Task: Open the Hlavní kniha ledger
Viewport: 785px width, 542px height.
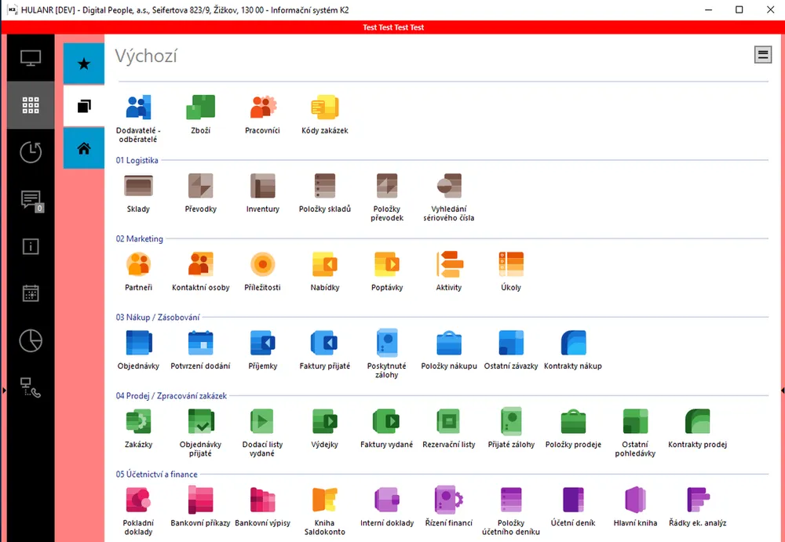Action: point(635,500)
